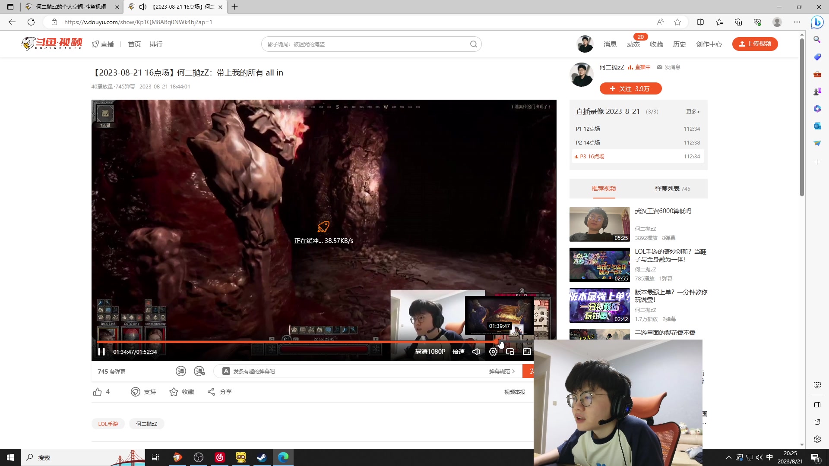Go back to previous page

point(12,22)
